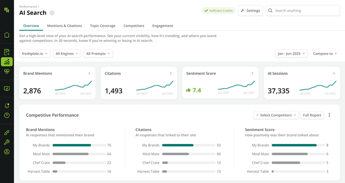This screenshot has height=183, width=345.
Task: Open the notifications bell icon
Action: pyautogui.click(x=7, y=105)
